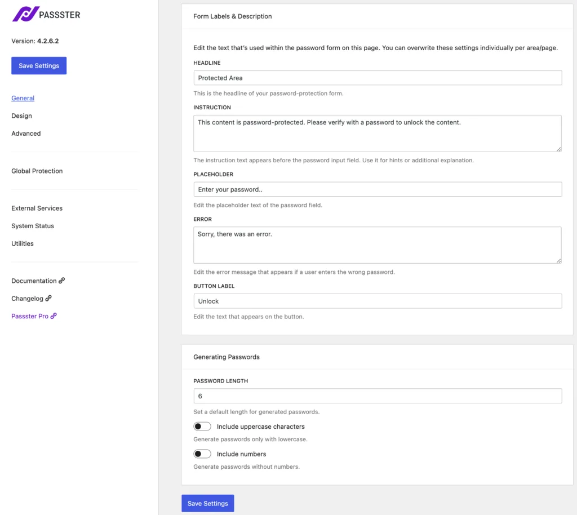Image resolution: width=577 pixels, height=515 pixels.
Task: Open the Changelog link
Action: [x=27, y=298]
